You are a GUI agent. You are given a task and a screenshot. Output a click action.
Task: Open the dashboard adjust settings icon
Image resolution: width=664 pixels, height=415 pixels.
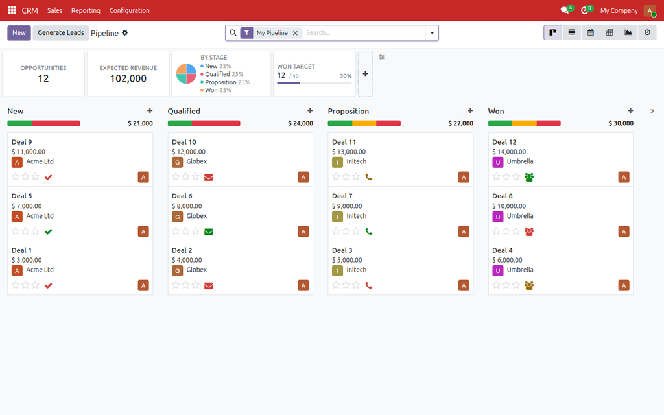(x=381, y=57)
